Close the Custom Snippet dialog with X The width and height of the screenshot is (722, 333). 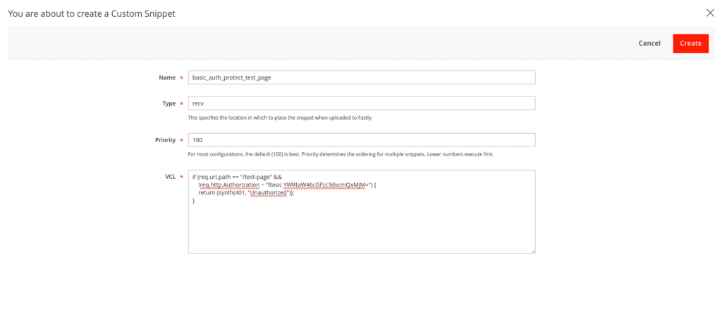coord(710,13)
